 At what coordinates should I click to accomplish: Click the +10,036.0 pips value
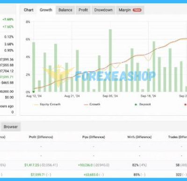(86, 165)
